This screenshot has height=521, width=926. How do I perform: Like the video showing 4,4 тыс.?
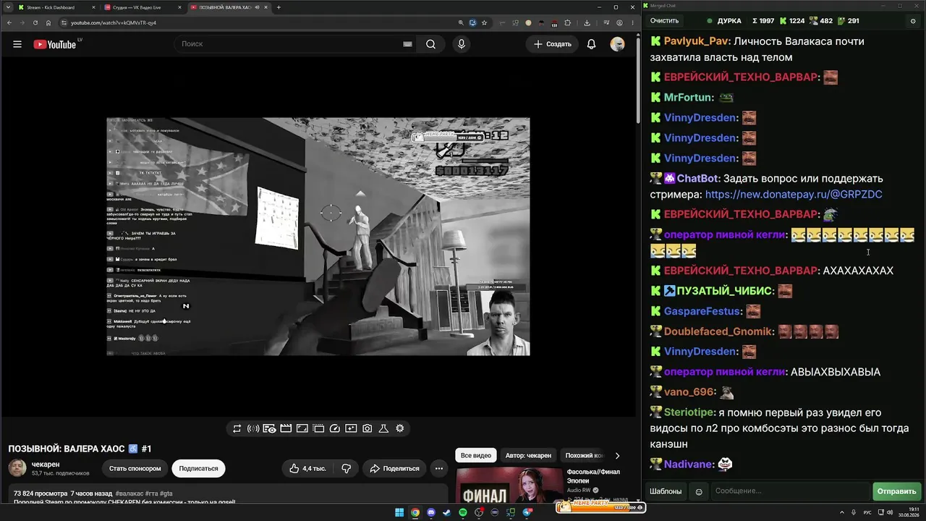pyautogui.click(x=307, y=468)
